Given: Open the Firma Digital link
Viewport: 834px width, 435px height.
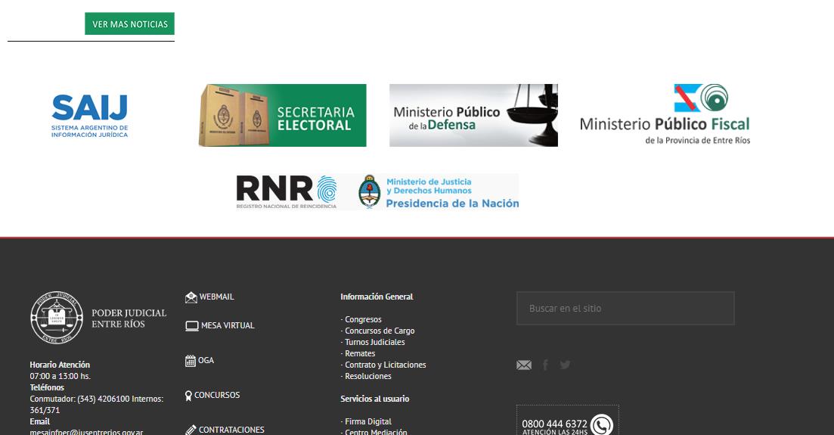Looking at the screenshot, I should coord(368,421).
